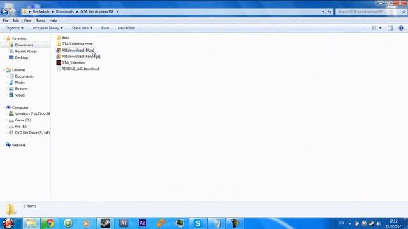Toggle the preview pane button

[390, 28]
